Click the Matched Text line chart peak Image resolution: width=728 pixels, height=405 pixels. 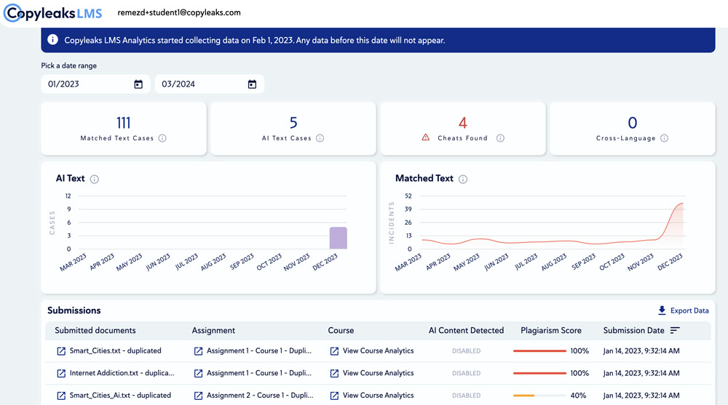point(681,204)
